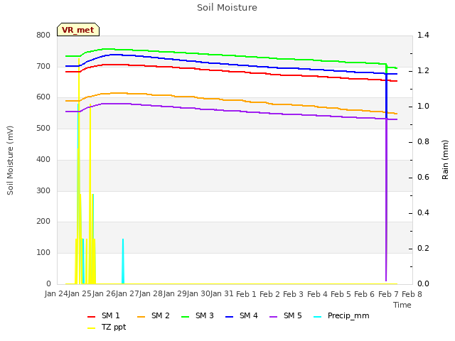This screenshot has width=455, height=341.
Task: Select the Rain (mm) axis label
Action: pyautogui.click(x=445, y=160)
